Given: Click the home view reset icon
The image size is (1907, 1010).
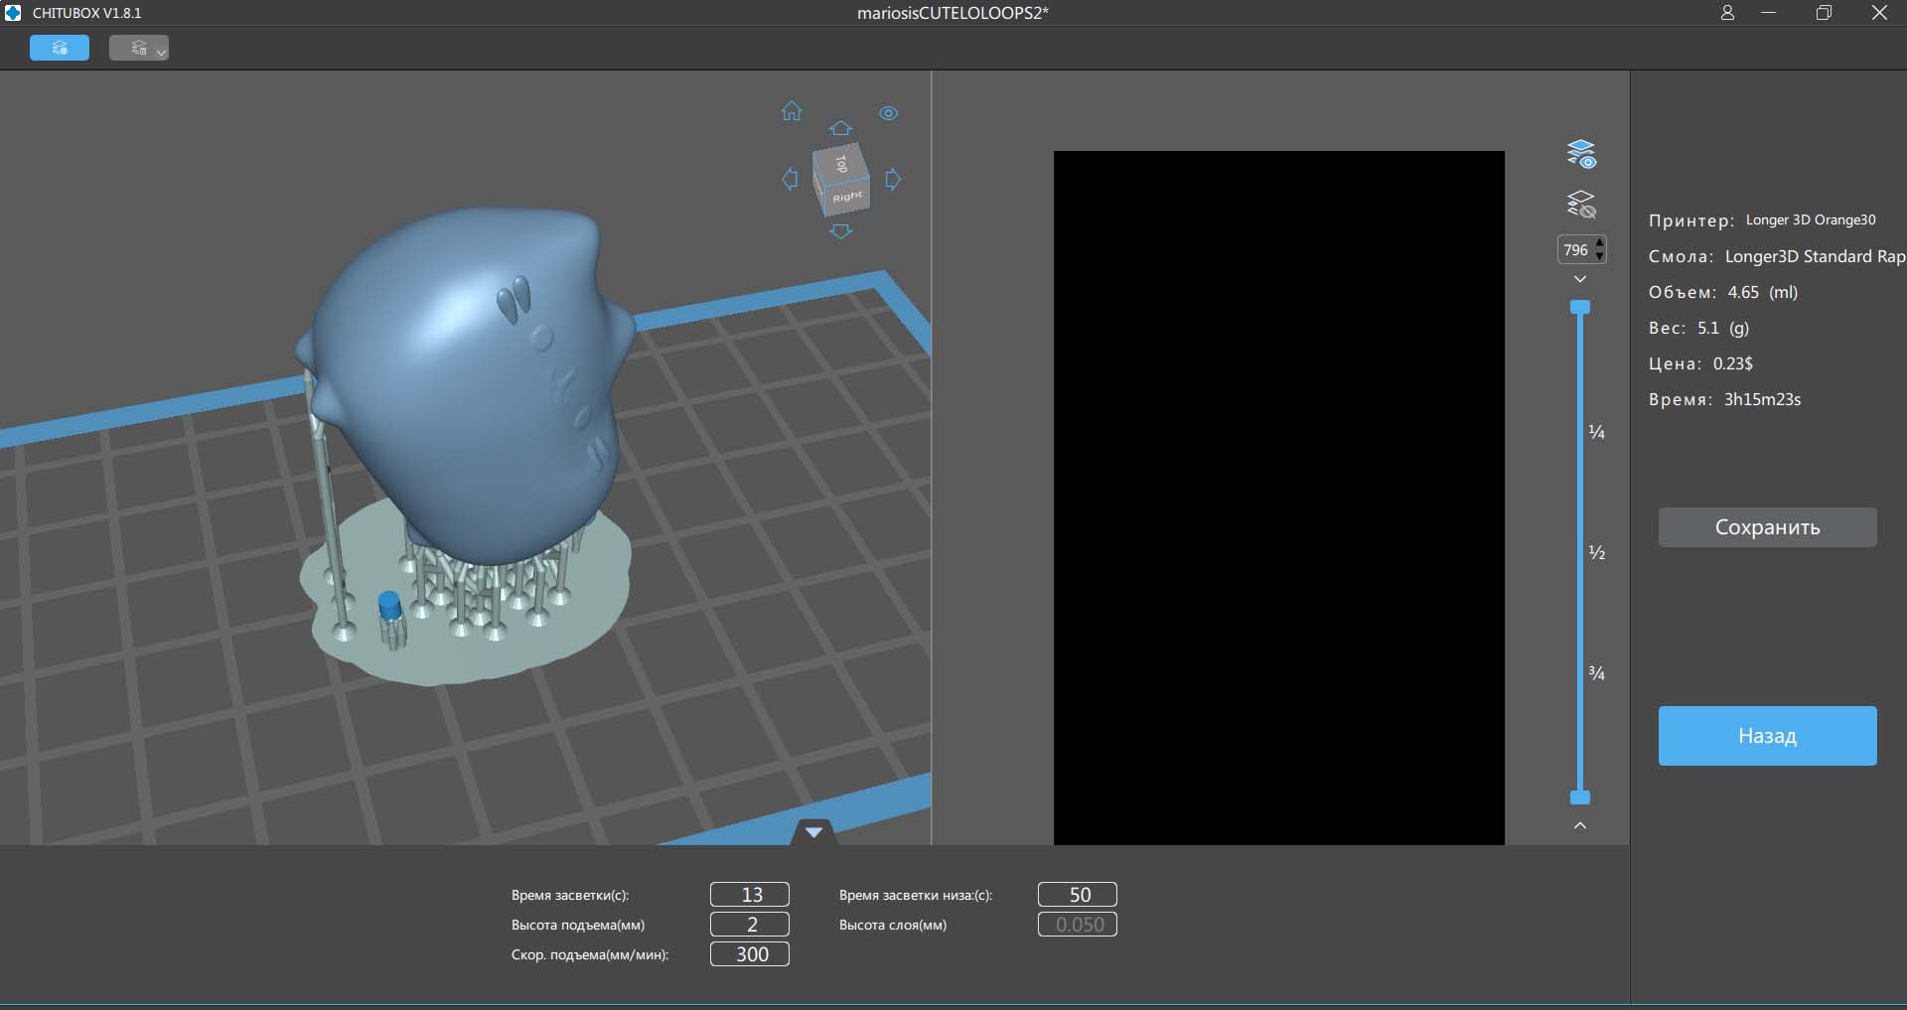Looking at the screenshot, I should 791,111.
